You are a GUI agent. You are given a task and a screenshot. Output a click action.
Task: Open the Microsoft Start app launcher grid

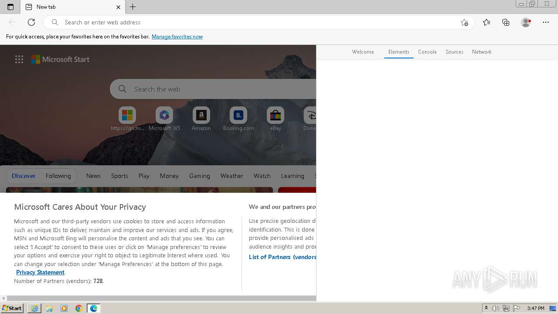[x=19, y=59]
